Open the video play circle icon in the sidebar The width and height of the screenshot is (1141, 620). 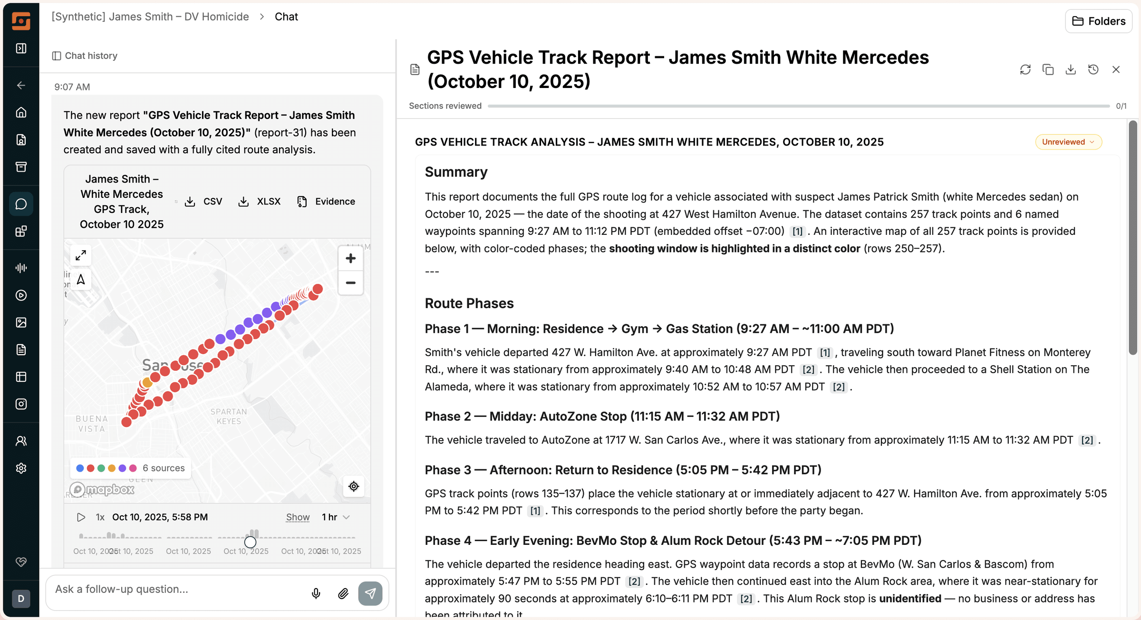[21, 295]
